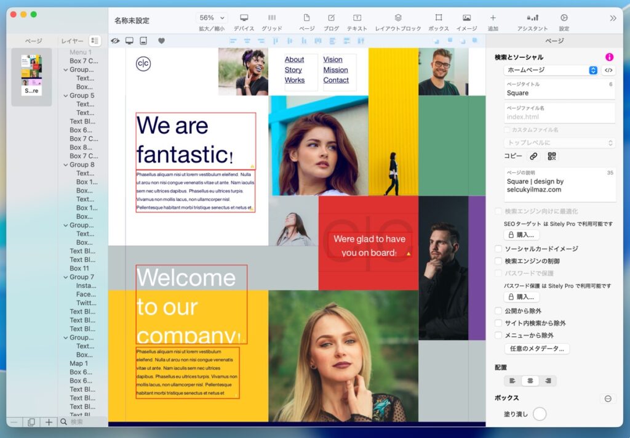Viewport: 630px width, 438px height.
Task: Click the QR code icon
Action: (x=552, y=156)
